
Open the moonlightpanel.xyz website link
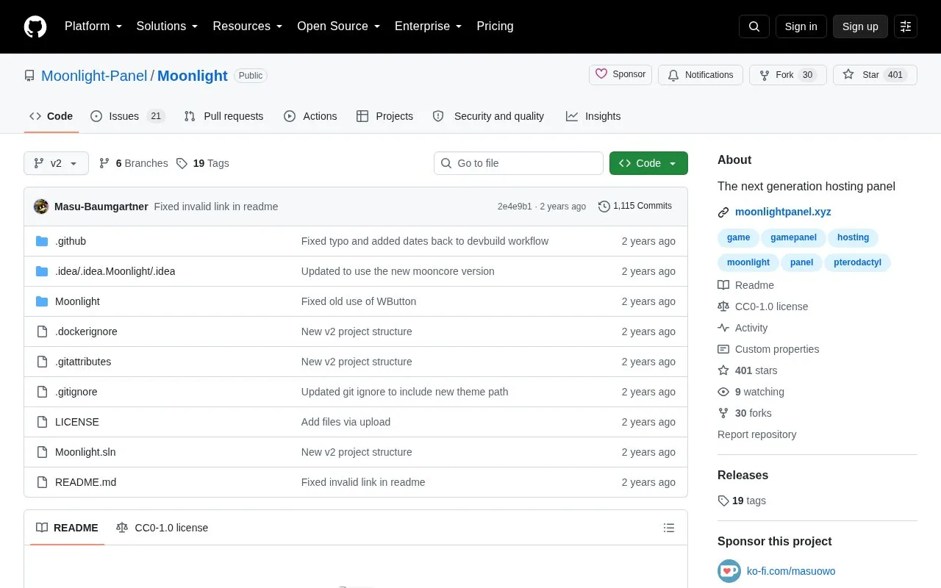[x=783, y=212]
